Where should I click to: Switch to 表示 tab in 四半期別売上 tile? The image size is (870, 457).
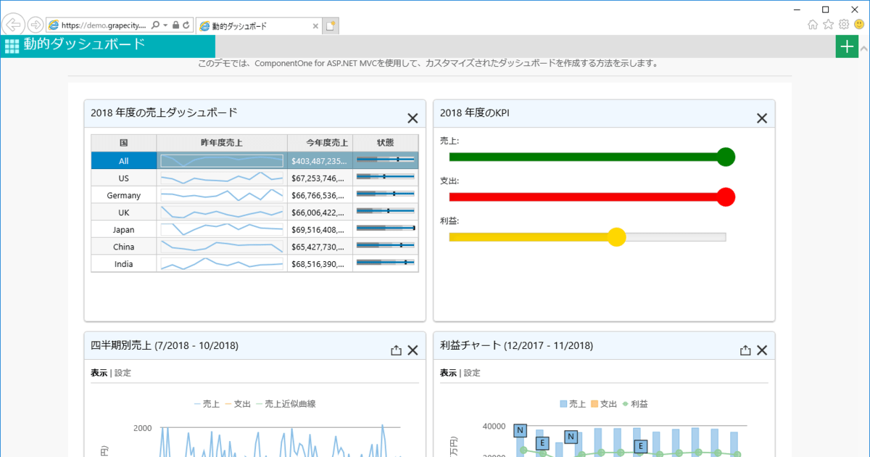coord(99,373)
